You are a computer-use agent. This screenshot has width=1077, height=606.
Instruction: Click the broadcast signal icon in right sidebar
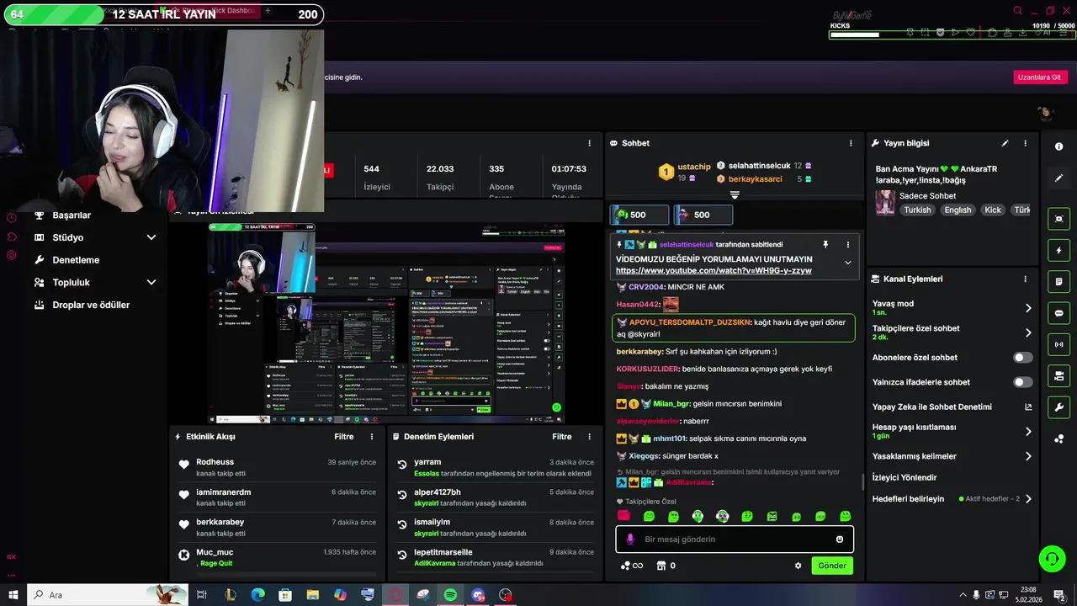[x=1058, y=344]
